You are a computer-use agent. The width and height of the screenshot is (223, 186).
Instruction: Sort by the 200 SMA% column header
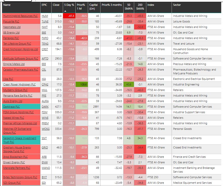140,7
